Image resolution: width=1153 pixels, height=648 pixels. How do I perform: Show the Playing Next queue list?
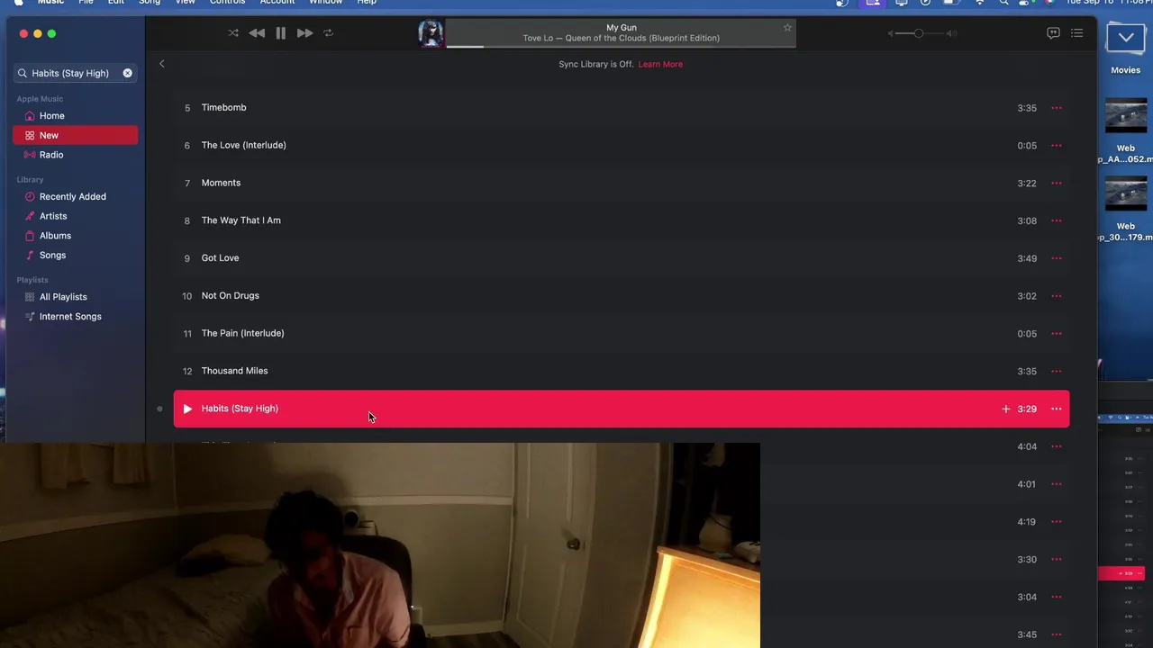[1076, 33]
